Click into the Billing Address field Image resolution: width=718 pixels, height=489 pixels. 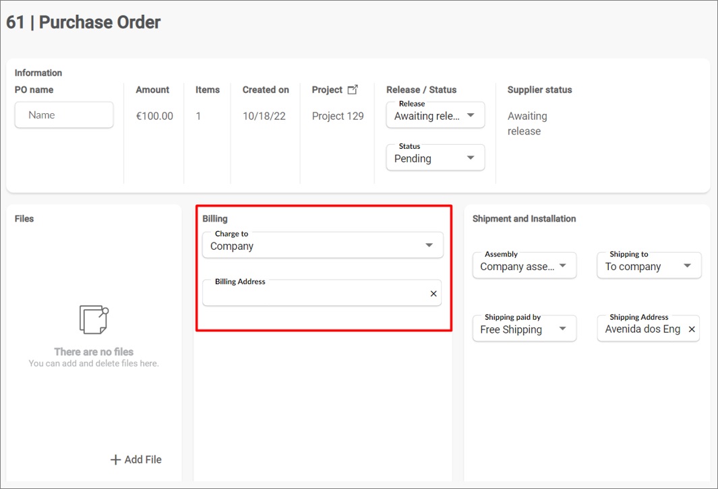pos(313,294)
